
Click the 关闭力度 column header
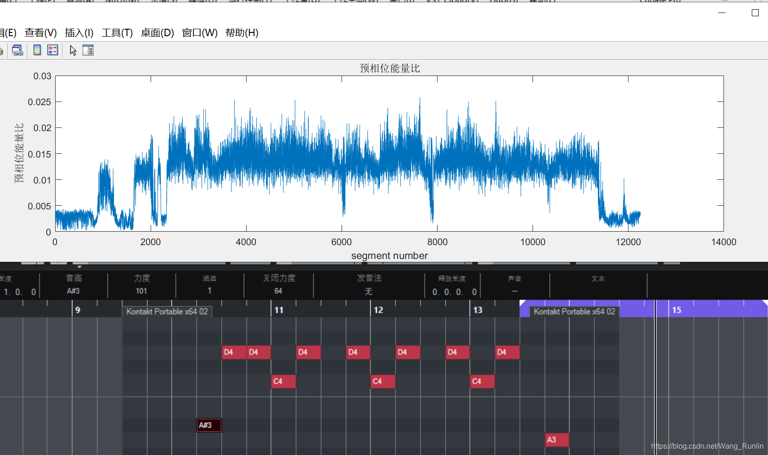[279, 278]
